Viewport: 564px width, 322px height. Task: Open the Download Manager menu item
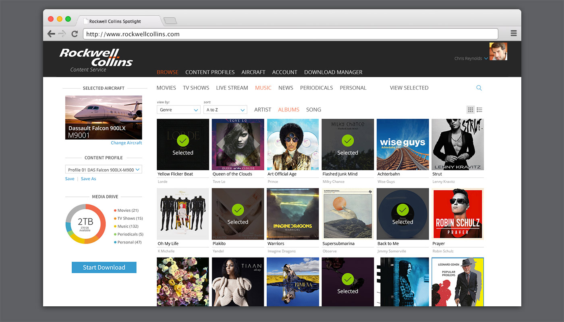coord(333,72)
